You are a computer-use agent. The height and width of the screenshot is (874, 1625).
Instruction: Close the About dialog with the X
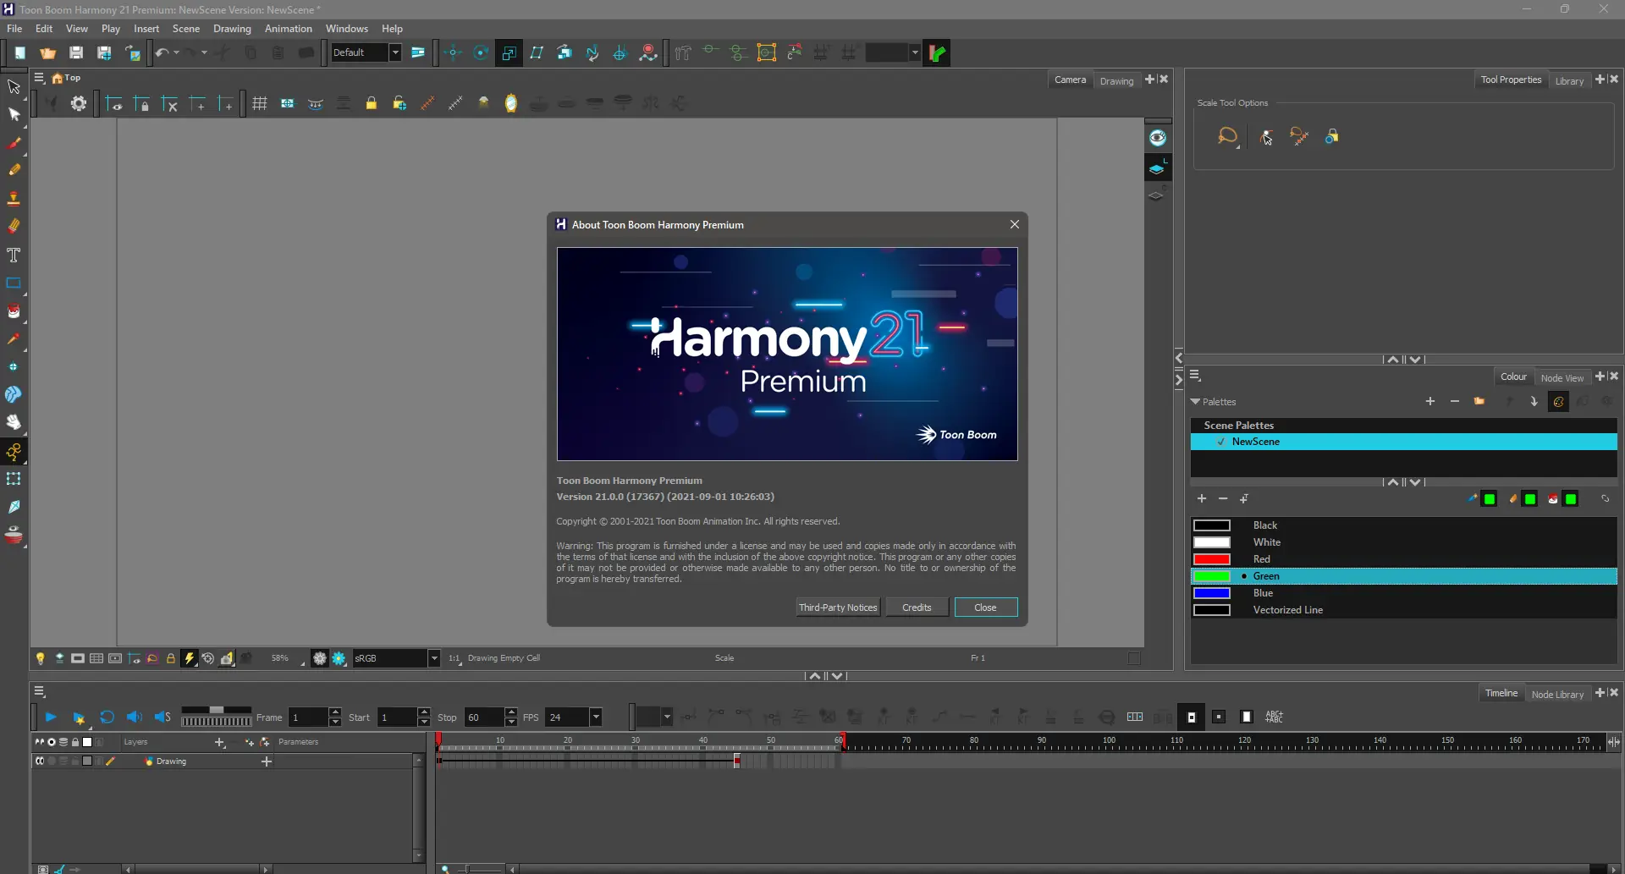pos(1014,224)
